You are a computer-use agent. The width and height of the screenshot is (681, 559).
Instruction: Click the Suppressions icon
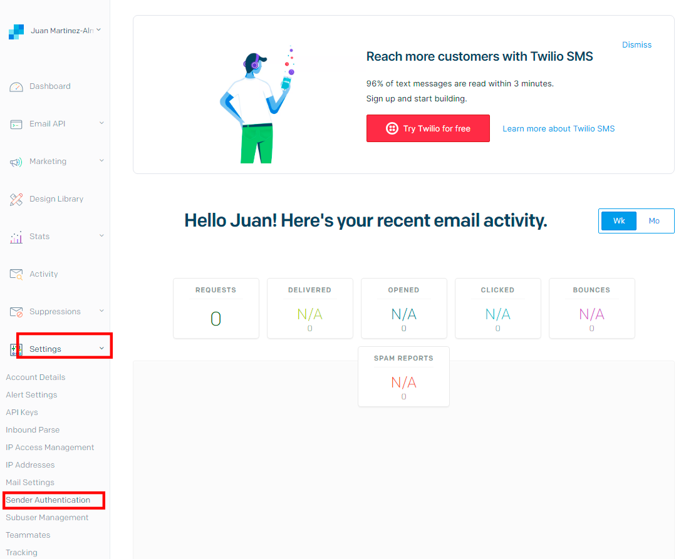[16, 312]
